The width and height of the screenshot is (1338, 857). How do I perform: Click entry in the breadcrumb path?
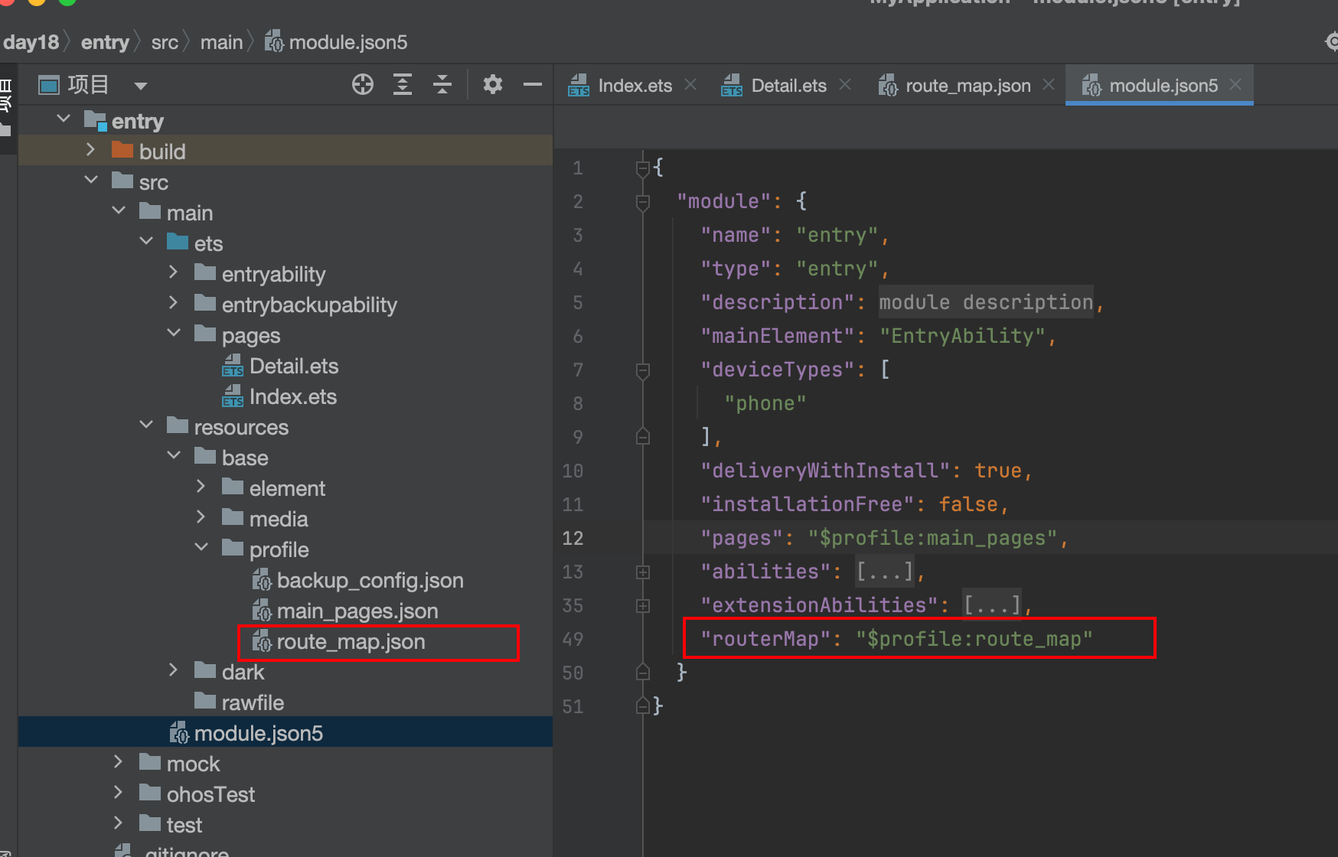(105, 42)
